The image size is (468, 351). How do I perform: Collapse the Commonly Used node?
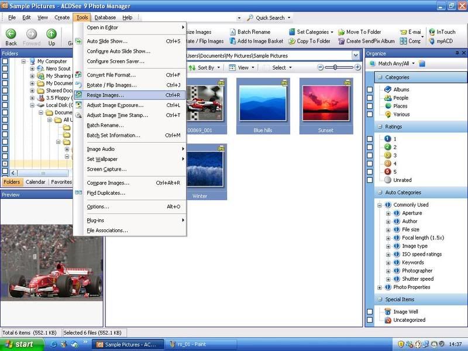379,205
